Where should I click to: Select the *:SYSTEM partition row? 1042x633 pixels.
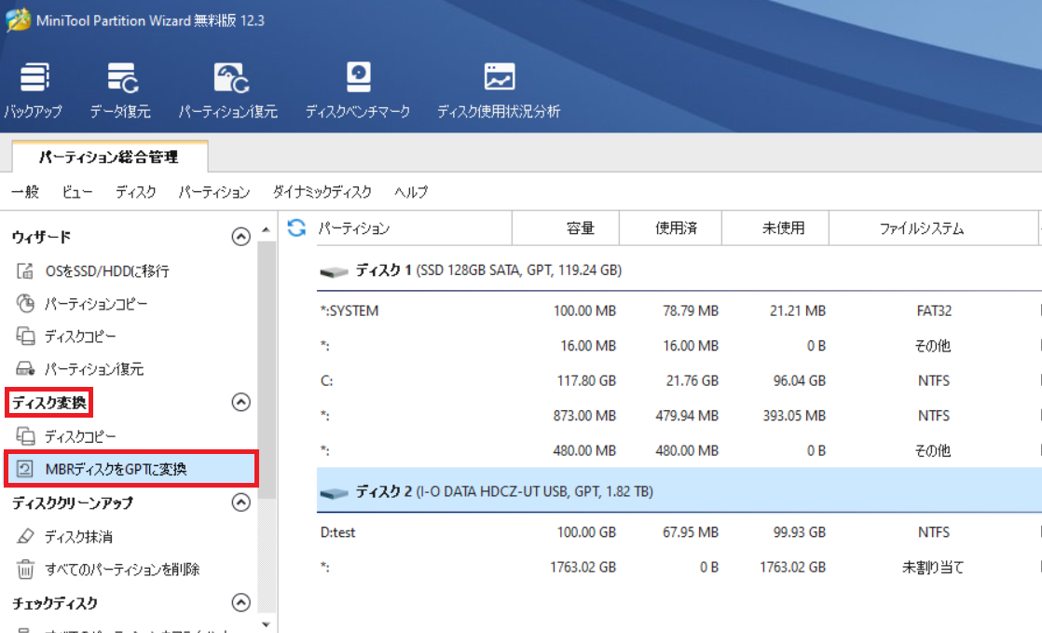[679, 310]
